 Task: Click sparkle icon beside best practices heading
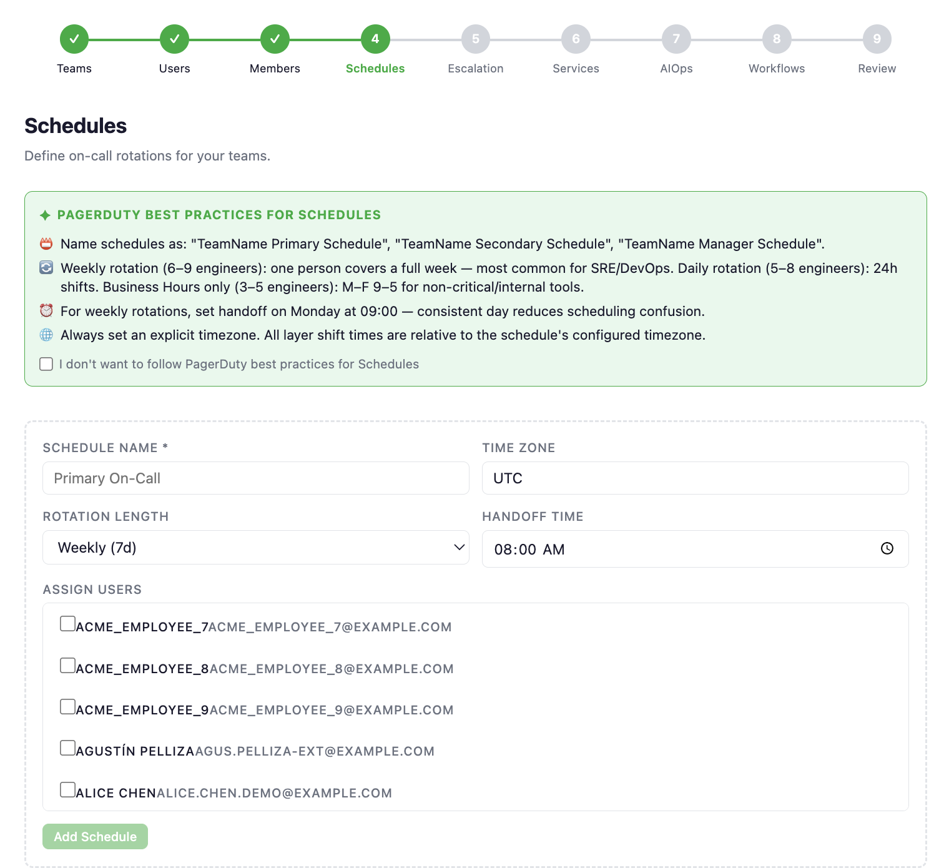coord(46,215)
